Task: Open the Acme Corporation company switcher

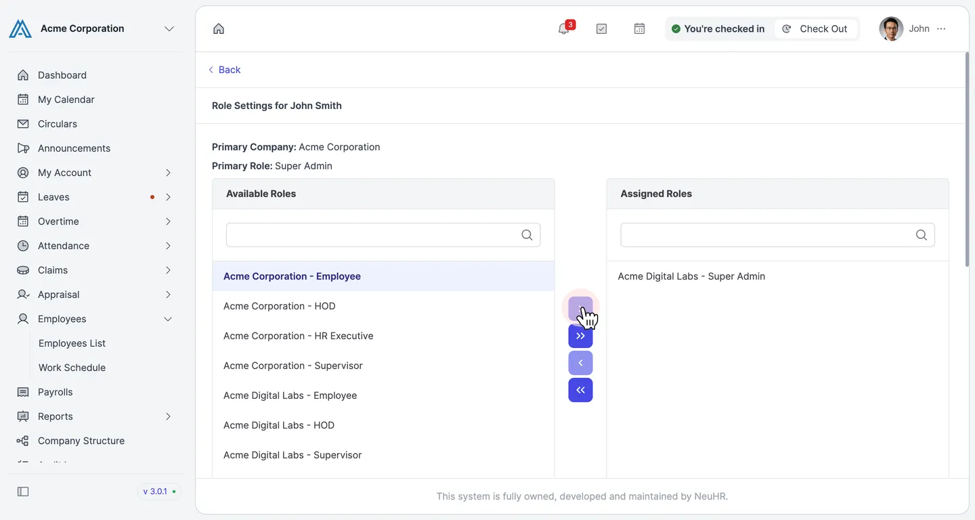Action: point(169,28)
